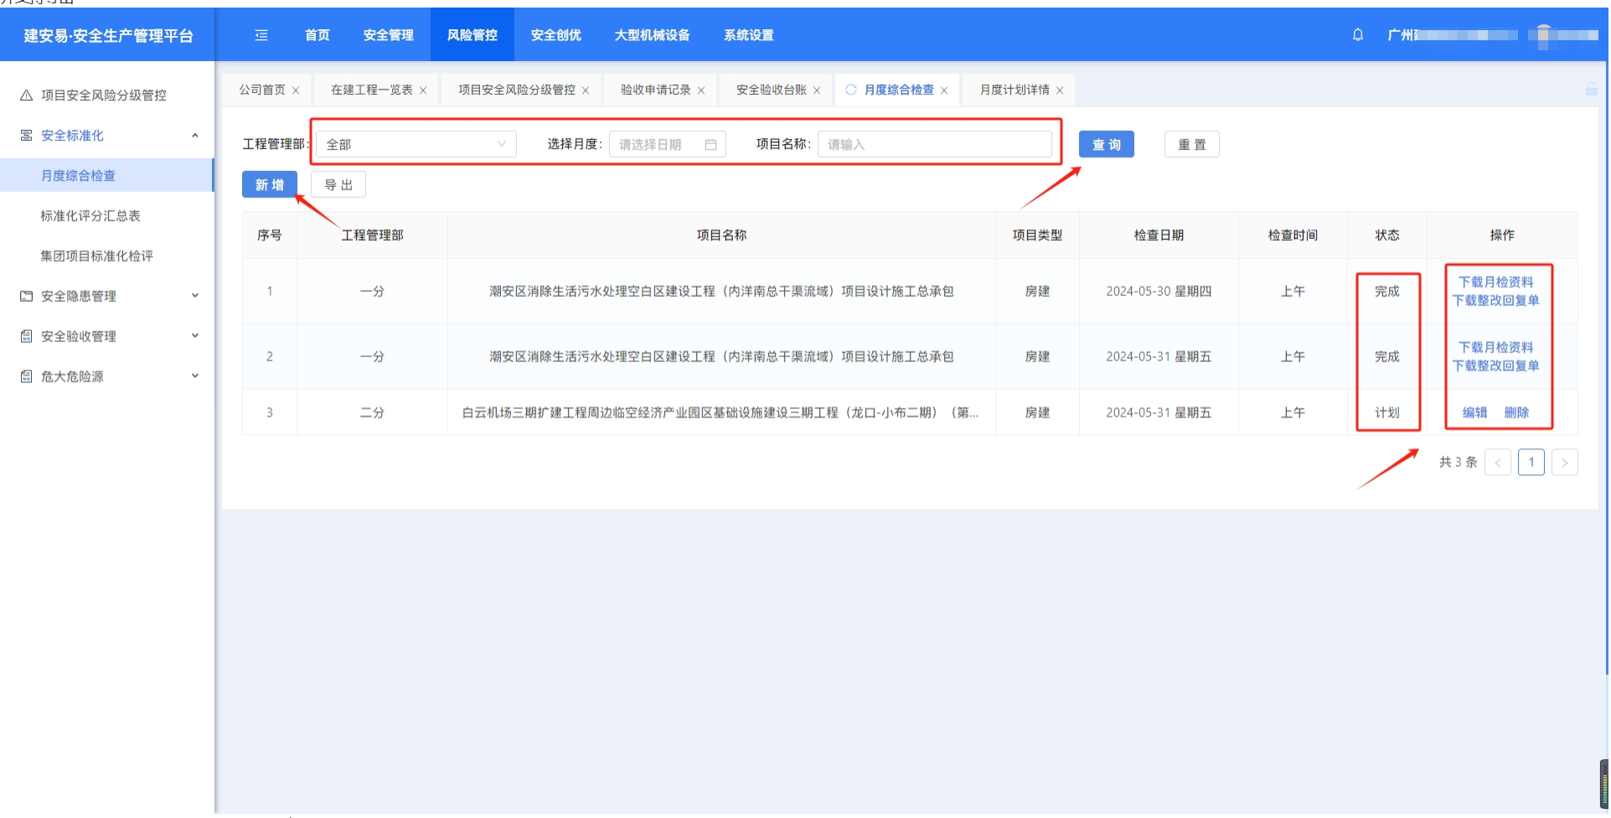Switch to the 安全验收台账 tab
The image size is (1611, 818).
pos(771,90)
